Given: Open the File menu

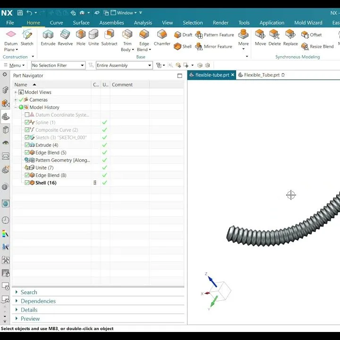Looking at the screenshot, I should coord(10,23).
